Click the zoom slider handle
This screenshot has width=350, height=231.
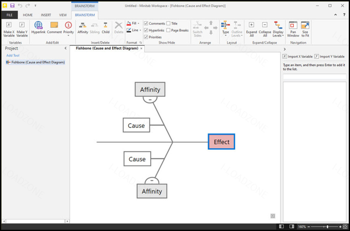(x=328, y=227)
